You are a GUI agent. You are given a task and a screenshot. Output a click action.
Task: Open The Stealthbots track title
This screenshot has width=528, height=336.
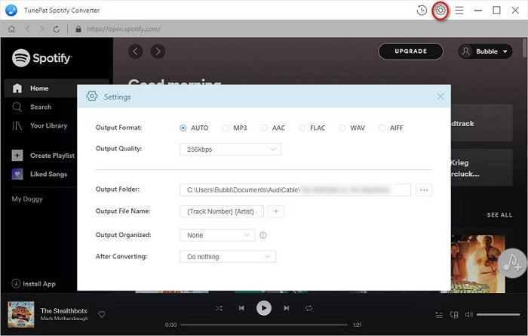pos(63,311)
